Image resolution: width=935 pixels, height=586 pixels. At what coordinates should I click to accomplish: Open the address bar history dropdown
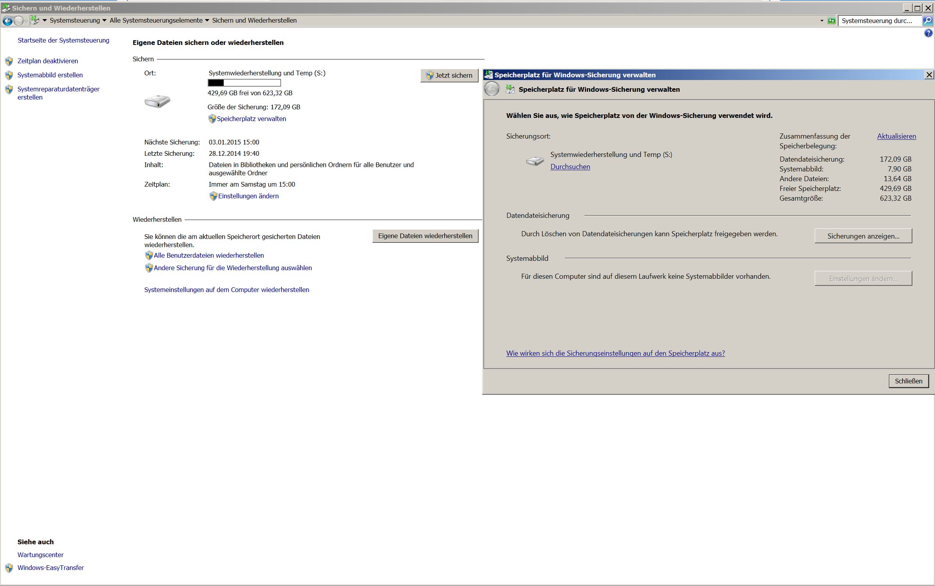[822, 21]
